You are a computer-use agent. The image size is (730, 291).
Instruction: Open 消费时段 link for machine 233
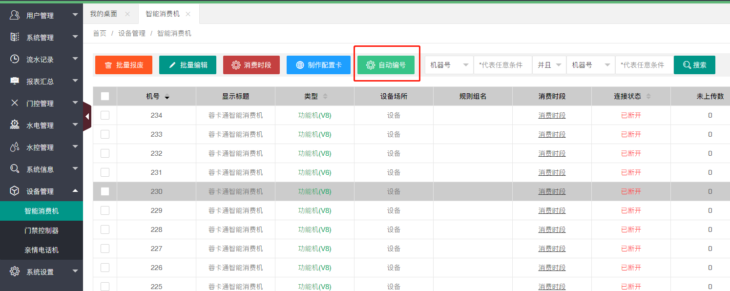pos(552,134)
